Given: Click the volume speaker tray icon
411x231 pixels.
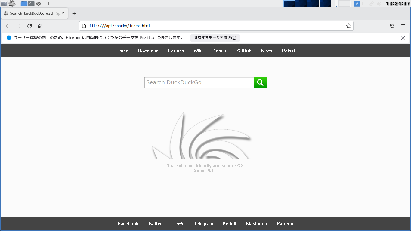Looking at the screenshot, I should point(379,4).
